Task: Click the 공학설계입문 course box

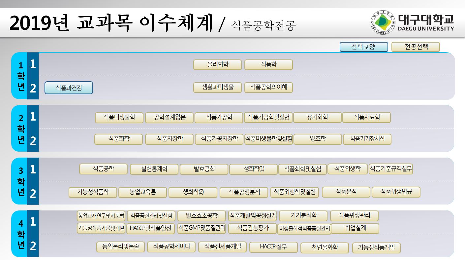Action: pos(169,118)
